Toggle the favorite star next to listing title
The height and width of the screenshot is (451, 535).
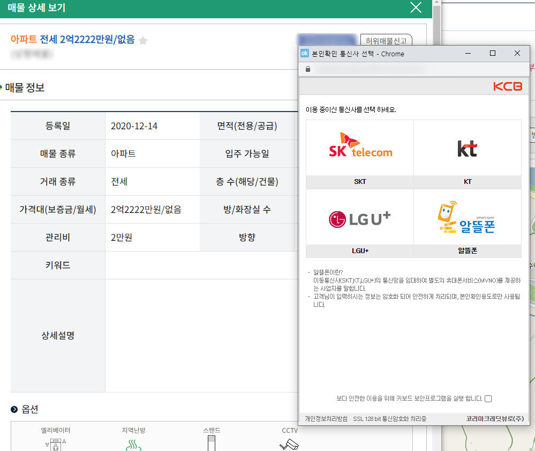(x=143, y=40)
